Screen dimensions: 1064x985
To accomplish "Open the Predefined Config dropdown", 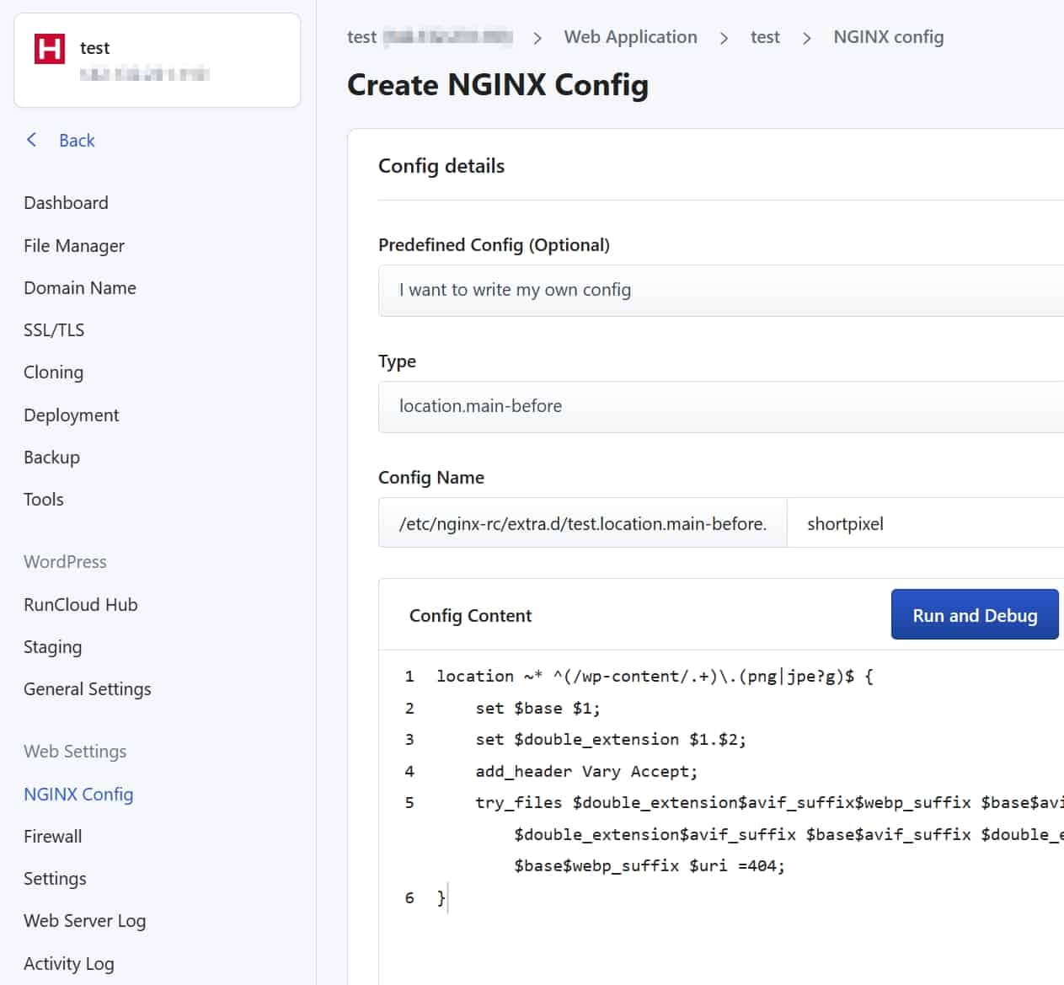I will [x=720, y=290].
